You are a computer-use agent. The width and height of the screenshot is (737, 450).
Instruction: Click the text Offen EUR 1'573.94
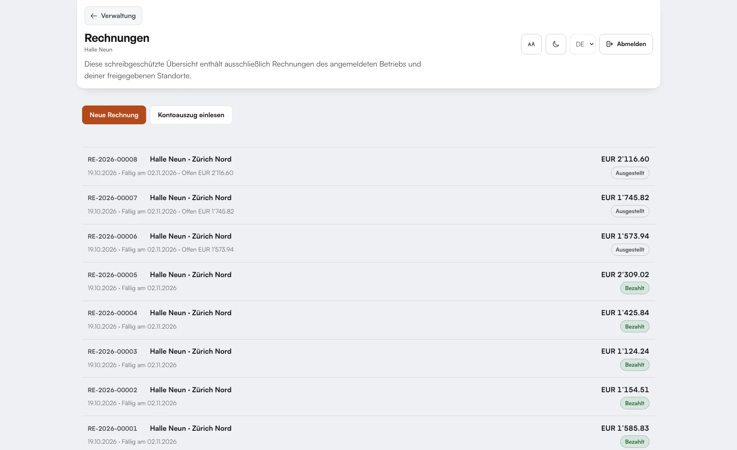coord(207,249)
